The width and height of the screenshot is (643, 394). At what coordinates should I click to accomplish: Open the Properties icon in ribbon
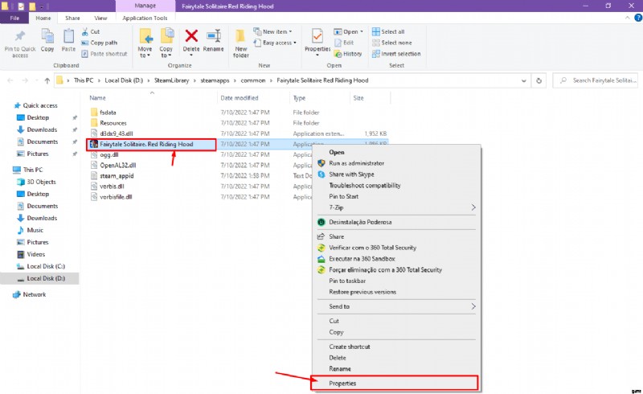coord(317,39)
